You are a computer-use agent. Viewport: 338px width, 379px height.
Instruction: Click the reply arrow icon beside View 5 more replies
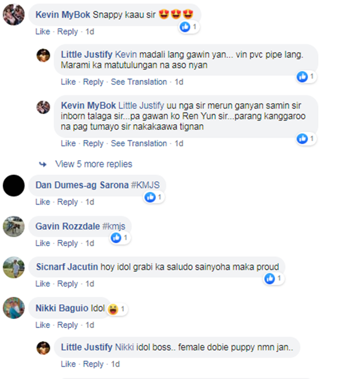tap(43, 164)
